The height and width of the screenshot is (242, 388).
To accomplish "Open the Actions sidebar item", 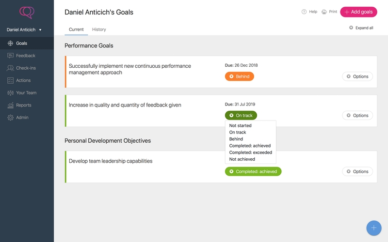I will tap(23, 80).
